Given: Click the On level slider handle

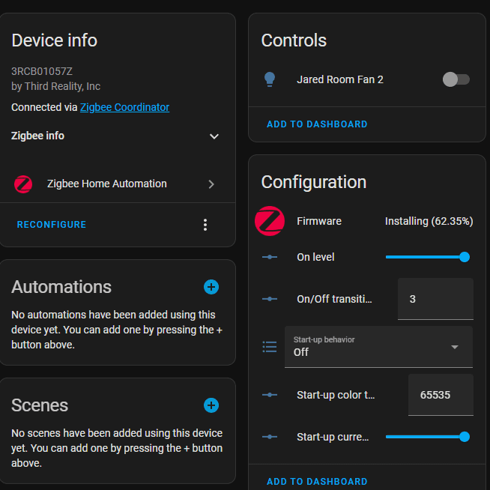Looking at the screenshot, I should [x=464, y=257].
